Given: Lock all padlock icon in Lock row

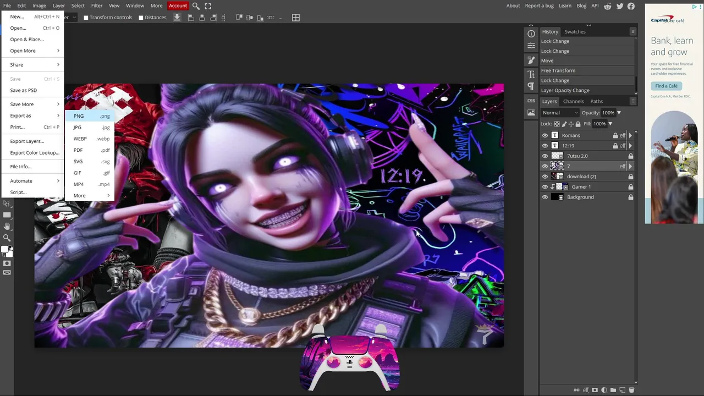Looking at the screenshot, I should [577, 124].
